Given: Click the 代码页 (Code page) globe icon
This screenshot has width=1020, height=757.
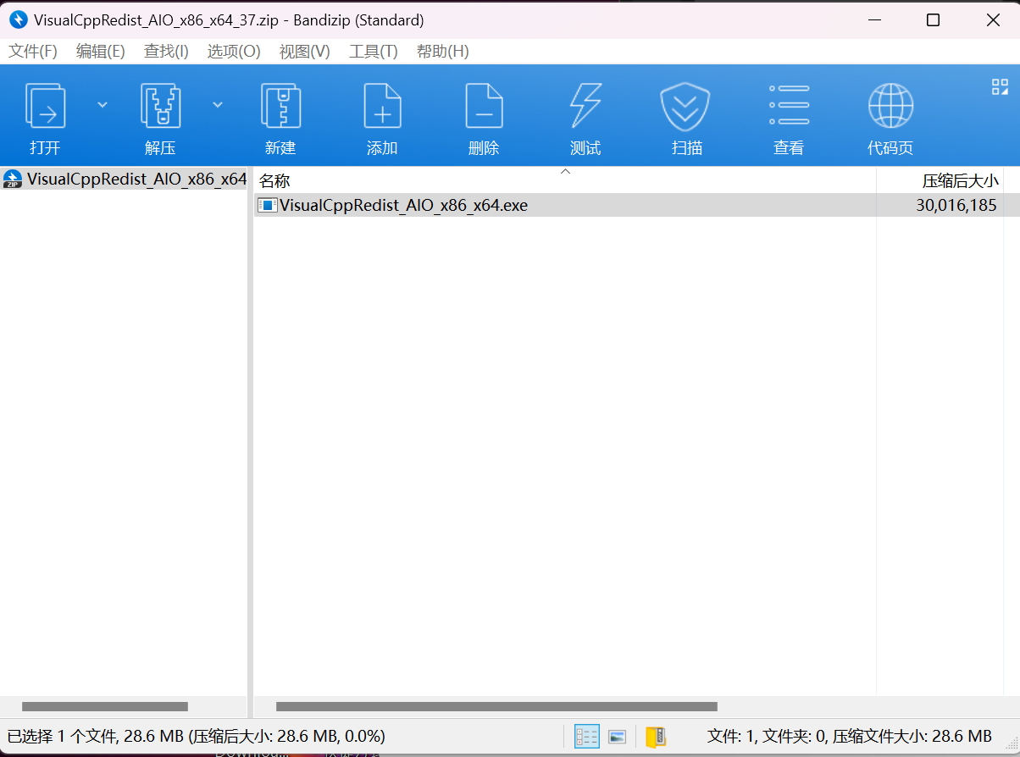Looking at the screenshot, I should (890, 107).
